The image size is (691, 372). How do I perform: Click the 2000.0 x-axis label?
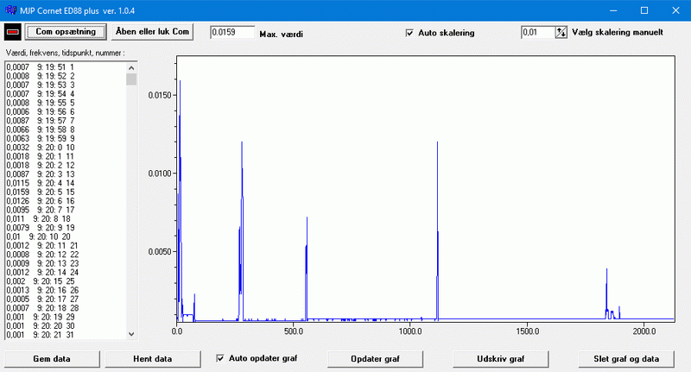(644, 331)
